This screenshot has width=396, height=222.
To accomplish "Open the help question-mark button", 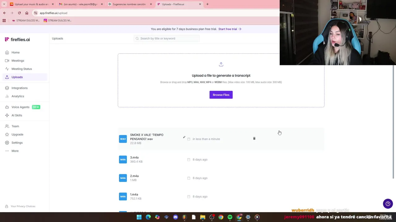I will coord(388,203).
